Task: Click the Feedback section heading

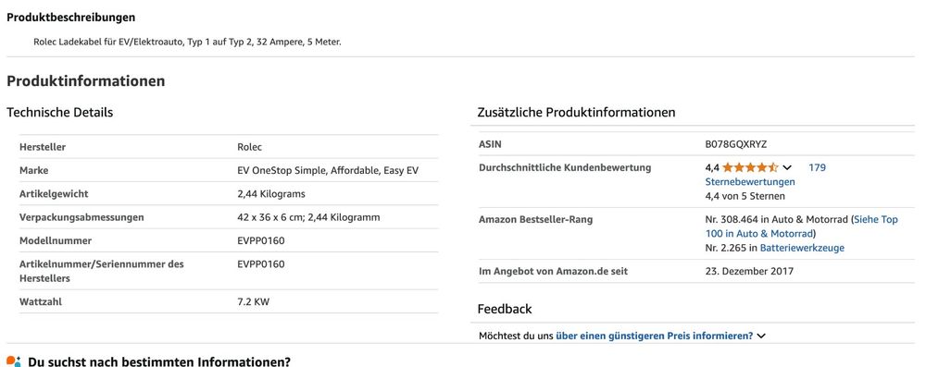Action: point(505,309)
